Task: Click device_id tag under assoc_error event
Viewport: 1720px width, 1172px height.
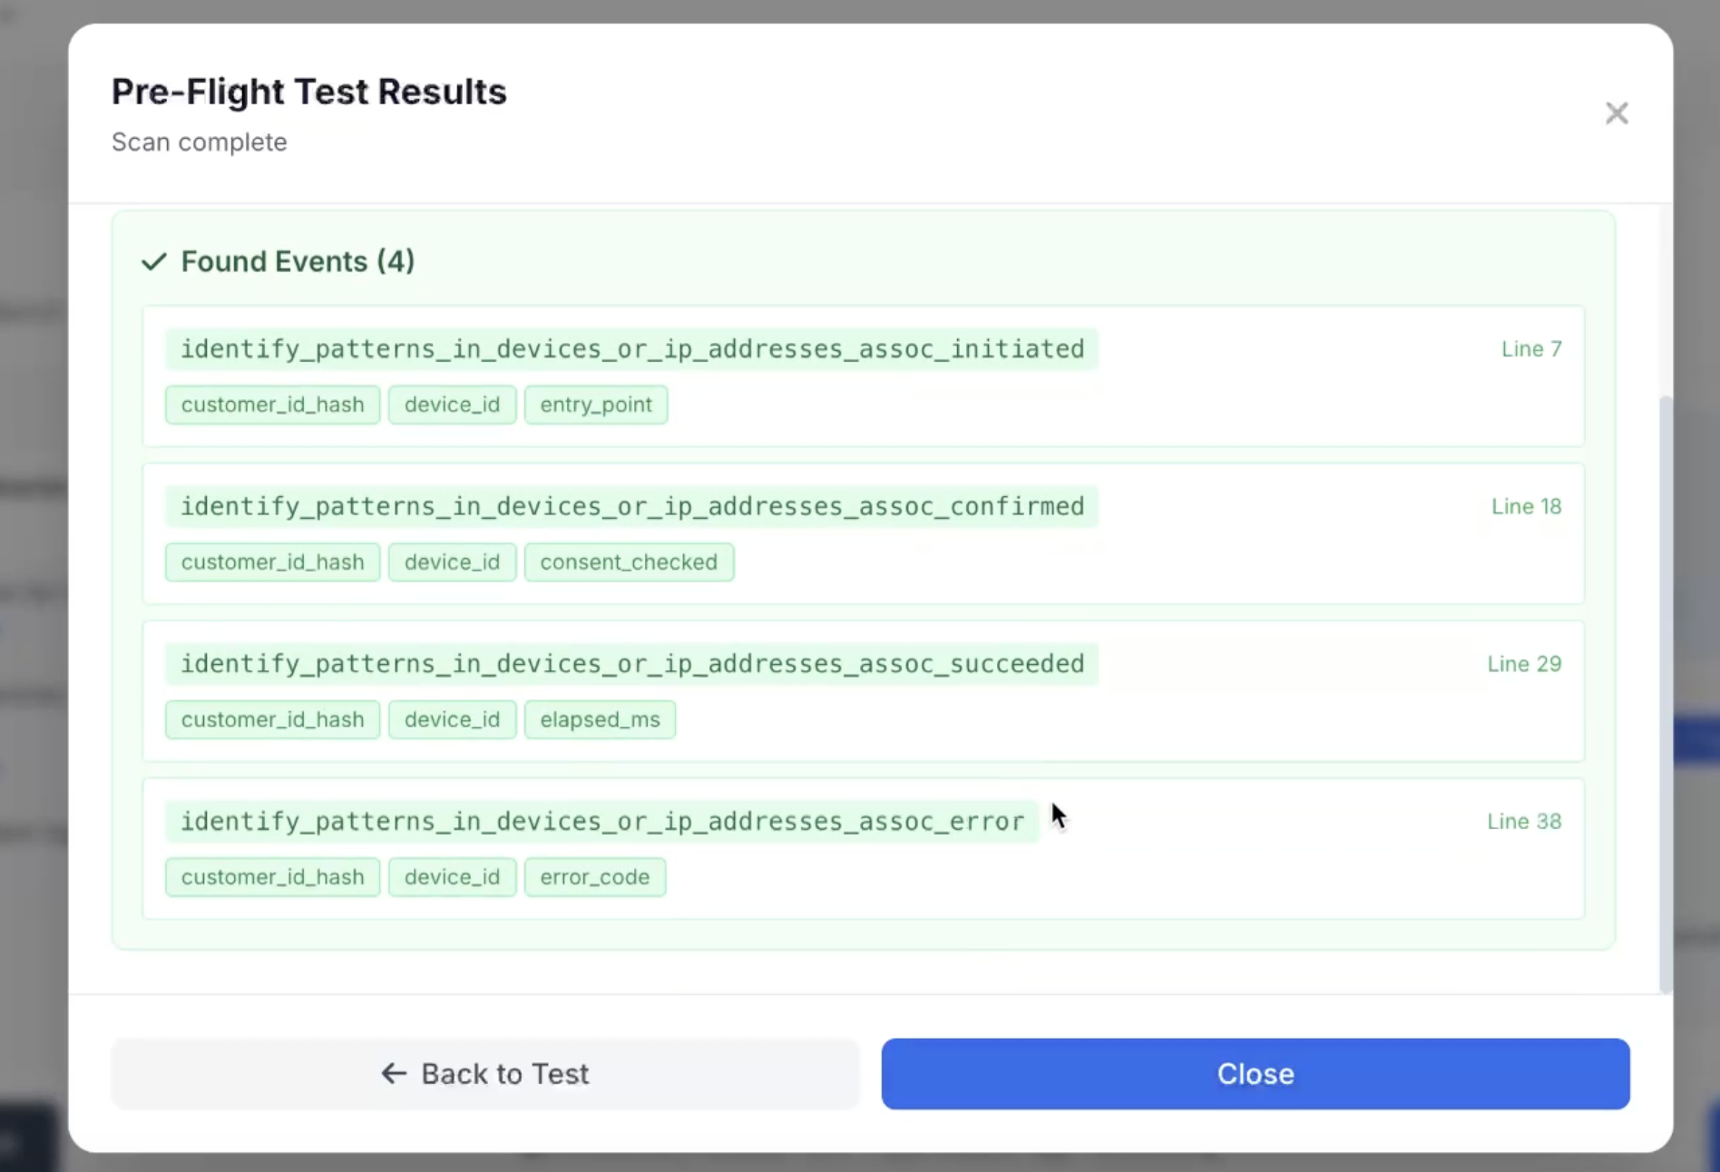Action: [x=452, y=877]
